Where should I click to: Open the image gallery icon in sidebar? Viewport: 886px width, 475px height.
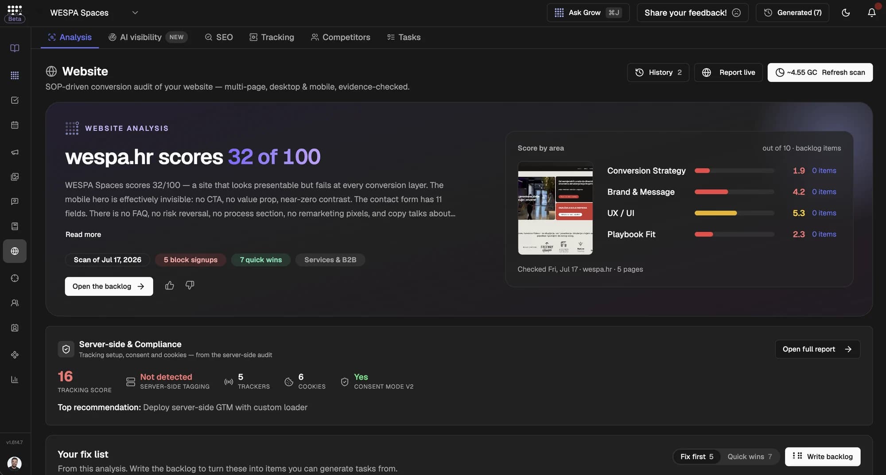point(15,177)
